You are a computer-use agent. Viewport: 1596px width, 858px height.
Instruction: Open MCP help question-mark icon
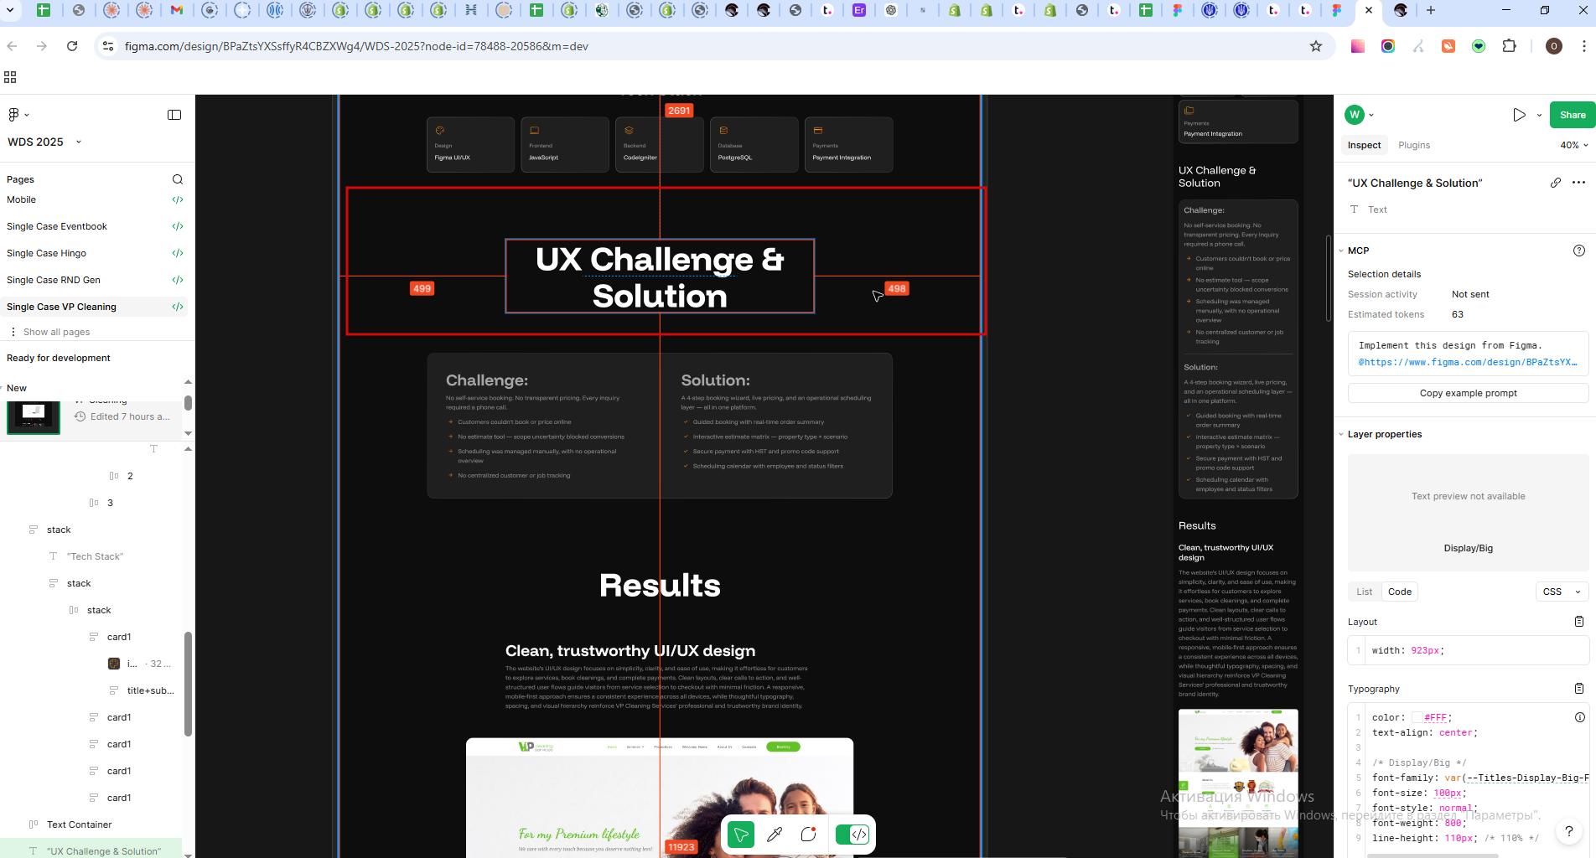point(1579,251)
